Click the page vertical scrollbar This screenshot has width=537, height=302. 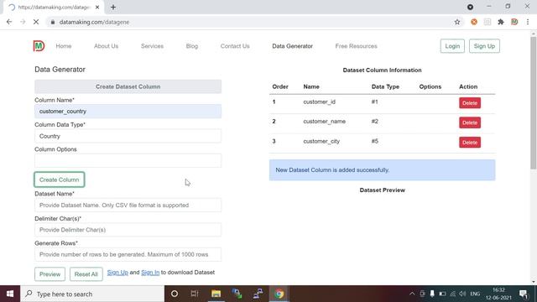pyautogui.click(x=534, y=102)
